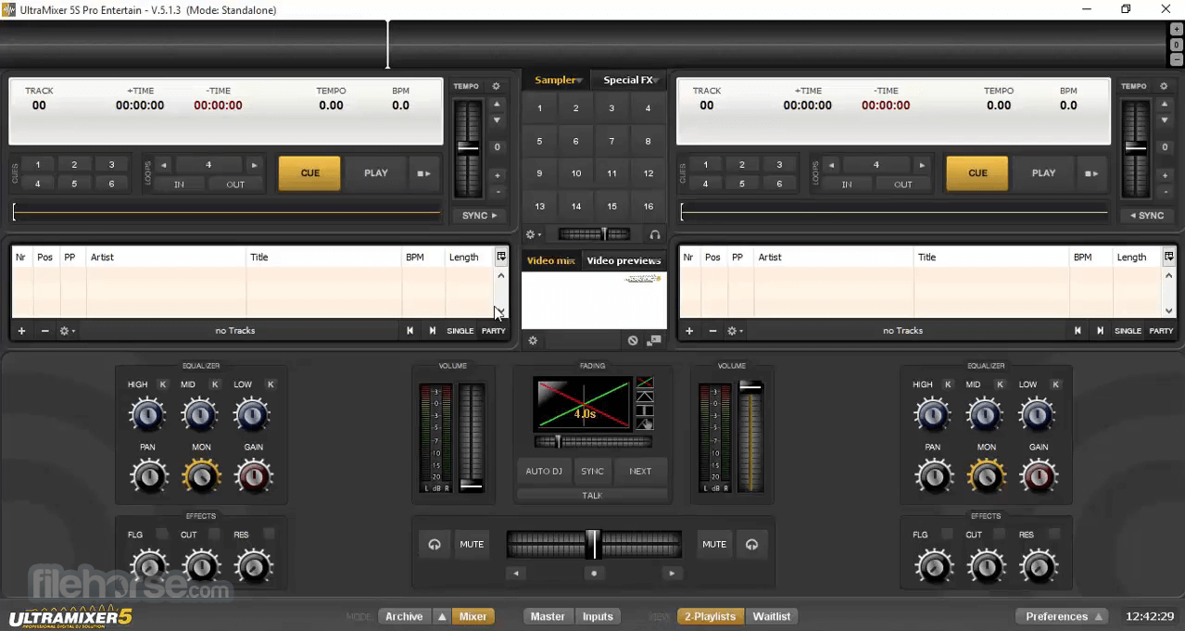
Task: Select the crossed-lines fade curve icon
Action: point(645,383)
